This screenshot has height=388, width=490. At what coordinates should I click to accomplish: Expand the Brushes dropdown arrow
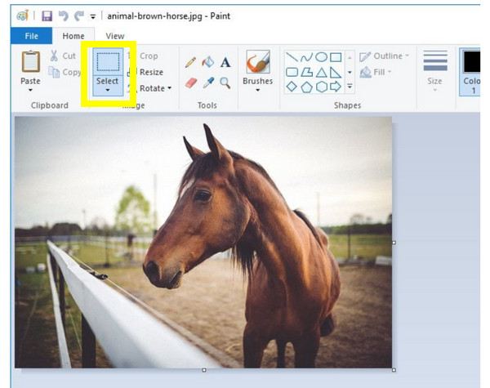258,90
